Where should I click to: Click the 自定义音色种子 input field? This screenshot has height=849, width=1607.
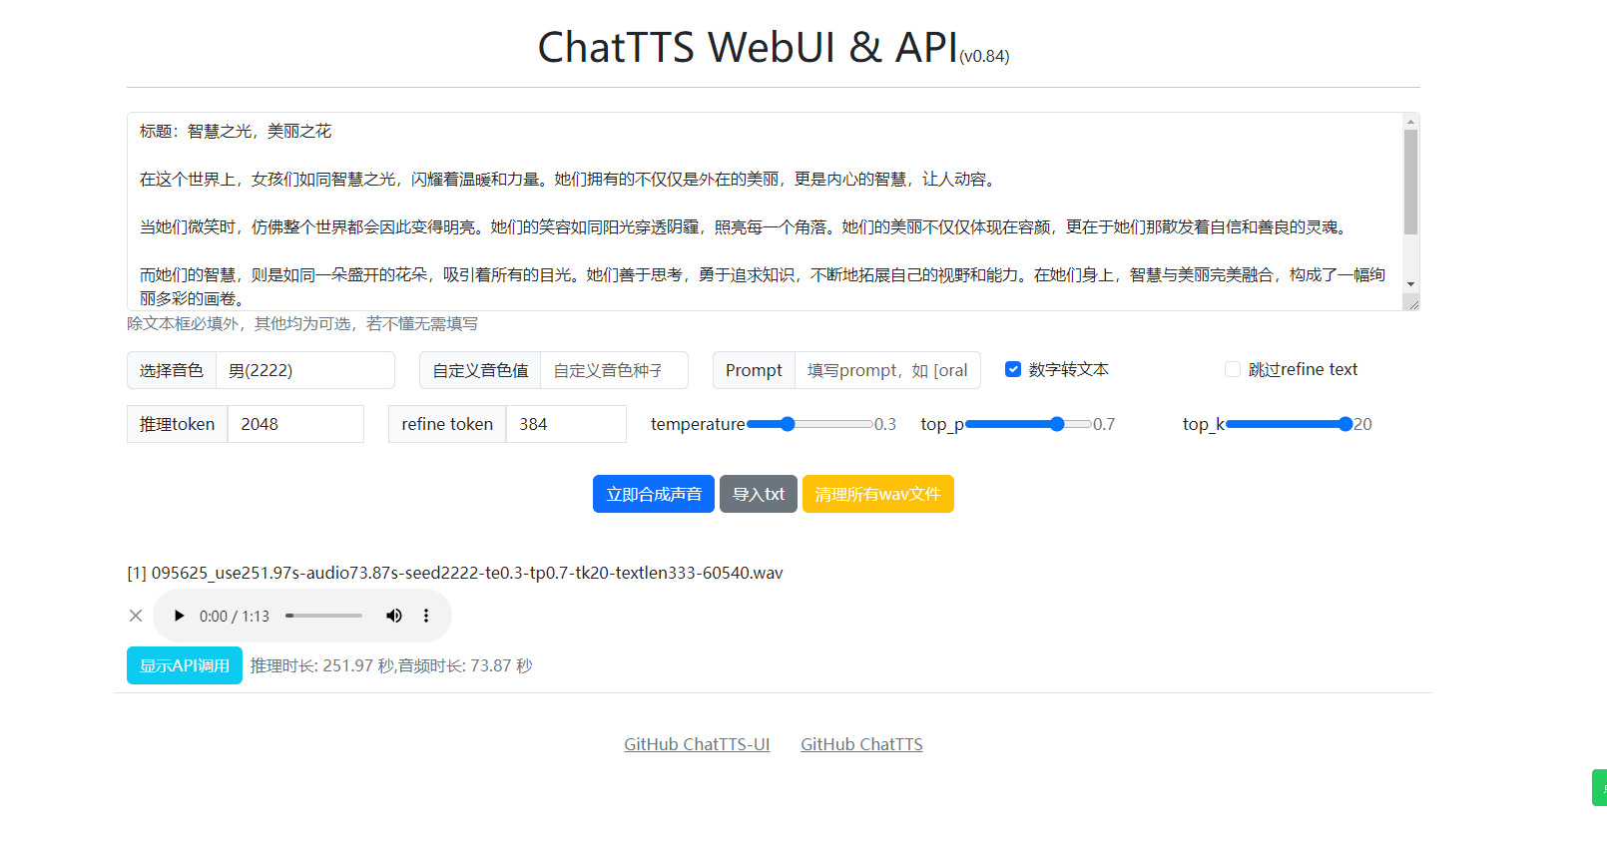[614, 370]
